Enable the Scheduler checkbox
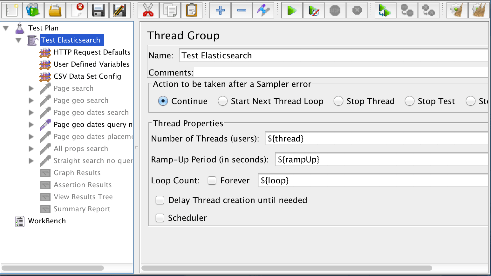Screen dimensions: 491x276 pos(160,218)
